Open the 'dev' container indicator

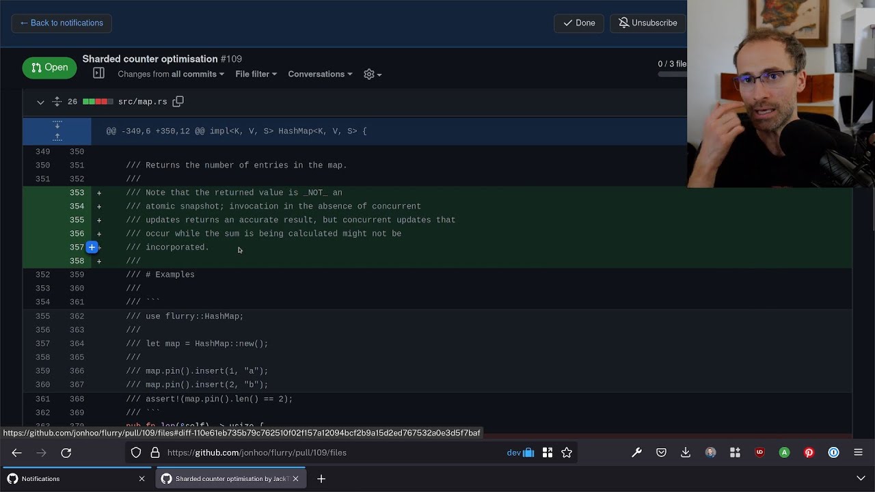(520, 452)
